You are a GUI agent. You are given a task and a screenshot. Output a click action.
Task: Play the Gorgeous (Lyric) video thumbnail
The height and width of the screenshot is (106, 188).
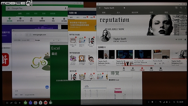[179, 54]
